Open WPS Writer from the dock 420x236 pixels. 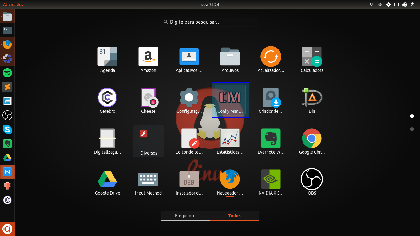point(7,172)
